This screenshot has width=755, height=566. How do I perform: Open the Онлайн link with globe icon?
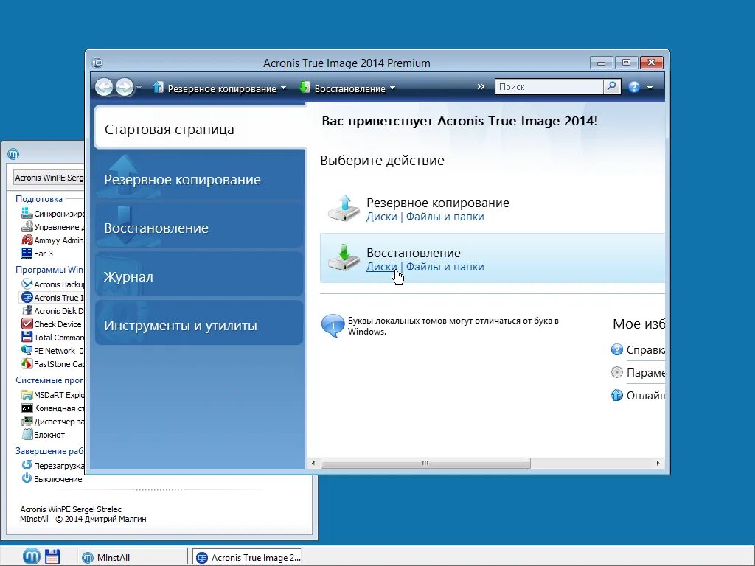coord(638,395)
